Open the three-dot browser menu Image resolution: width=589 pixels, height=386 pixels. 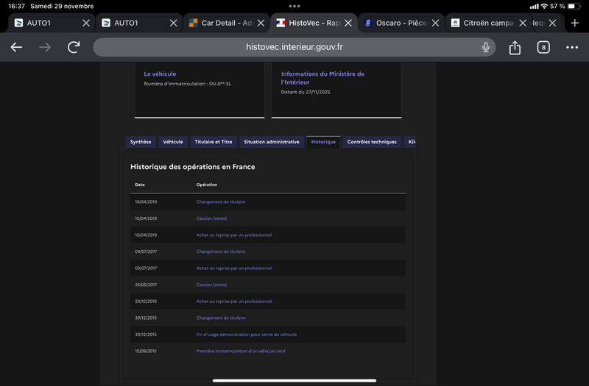pyautogui.click(x=572, y=47)
